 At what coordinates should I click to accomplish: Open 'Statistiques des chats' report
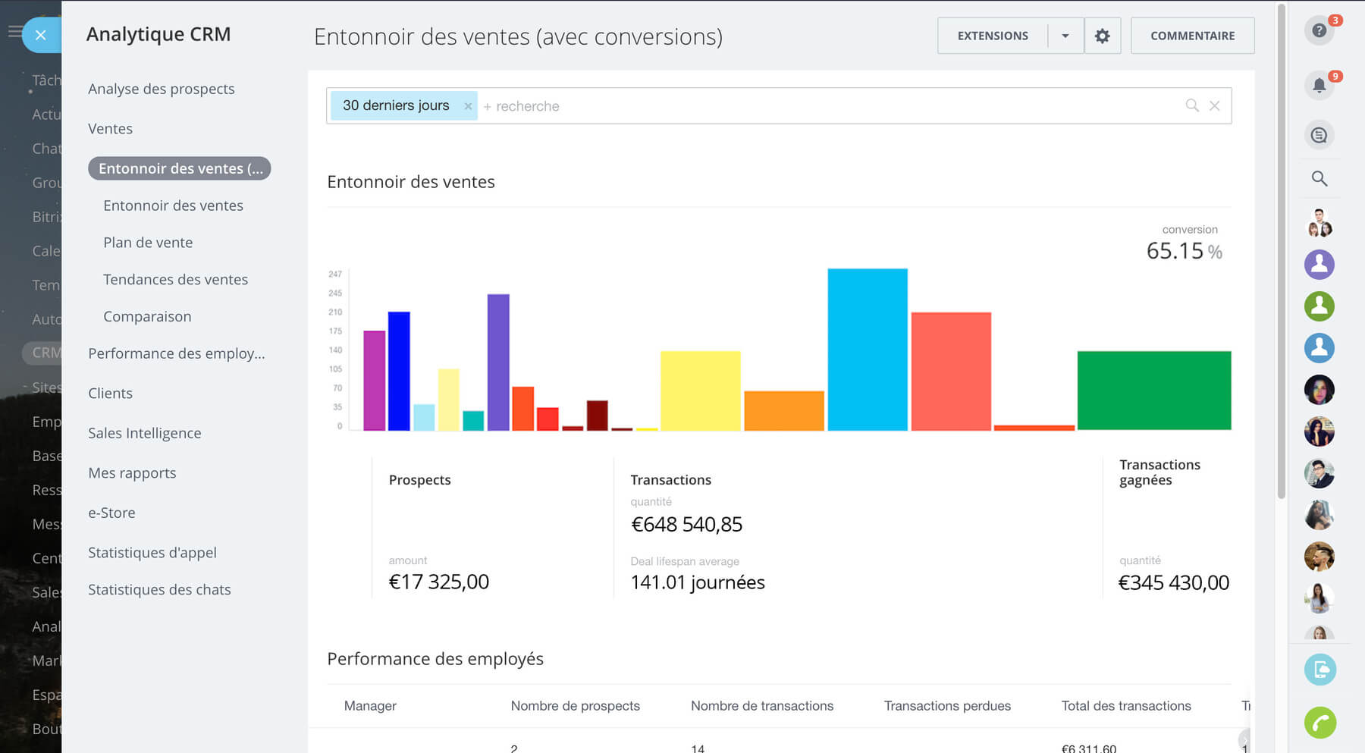(x=159, y=590)
